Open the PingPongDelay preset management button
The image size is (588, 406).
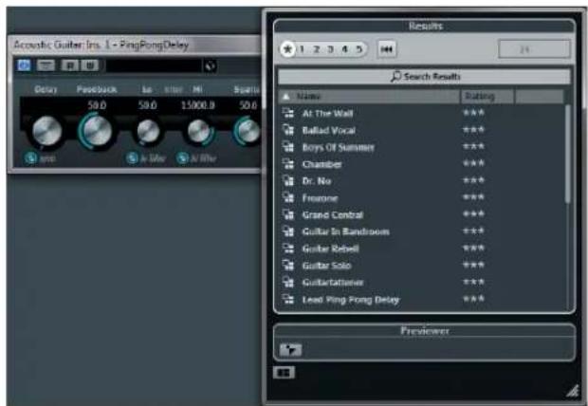point(46,65)
